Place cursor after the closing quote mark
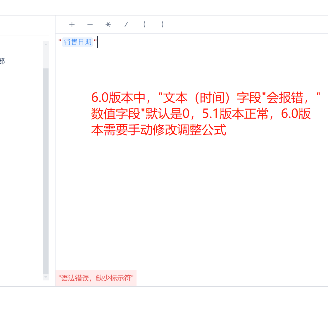The width and height of the screenshot is (328, 312). click(x=97, y=42)
